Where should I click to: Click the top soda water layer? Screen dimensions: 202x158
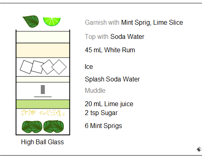(43, 37)
